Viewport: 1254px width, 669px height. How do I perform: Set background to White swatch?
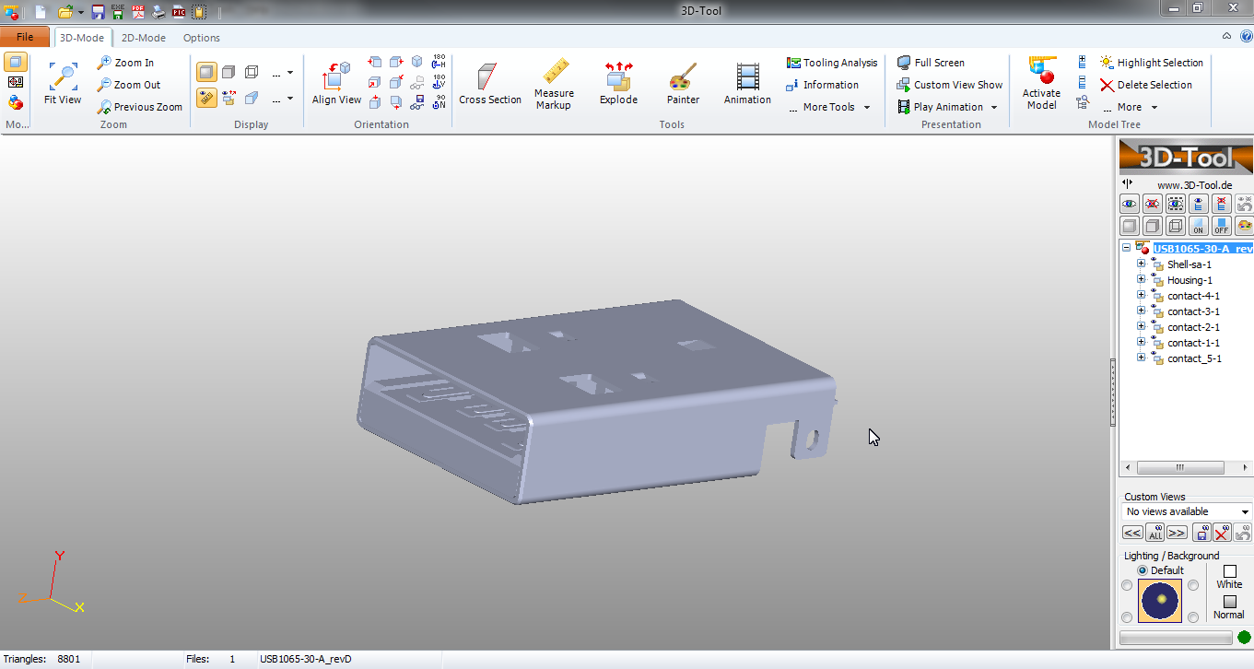1229,571
